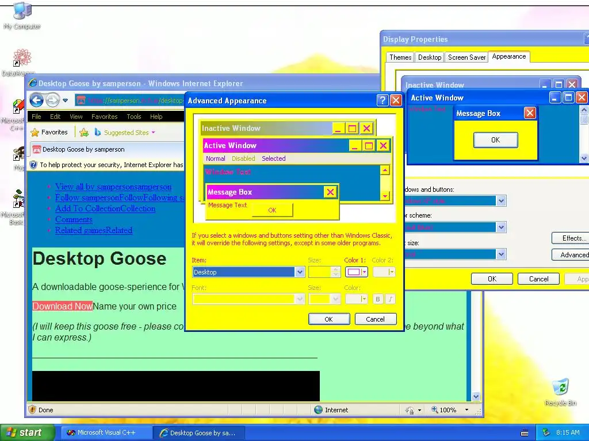Switch to the Desktop tab in Display Properties
Image resolution: width=589 pixels, height=441 pixels.
pos(430,57)
